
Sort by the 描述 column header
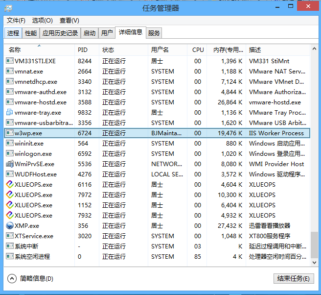point(278,50)
